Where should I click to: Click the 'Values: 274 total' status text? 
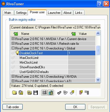37,86
